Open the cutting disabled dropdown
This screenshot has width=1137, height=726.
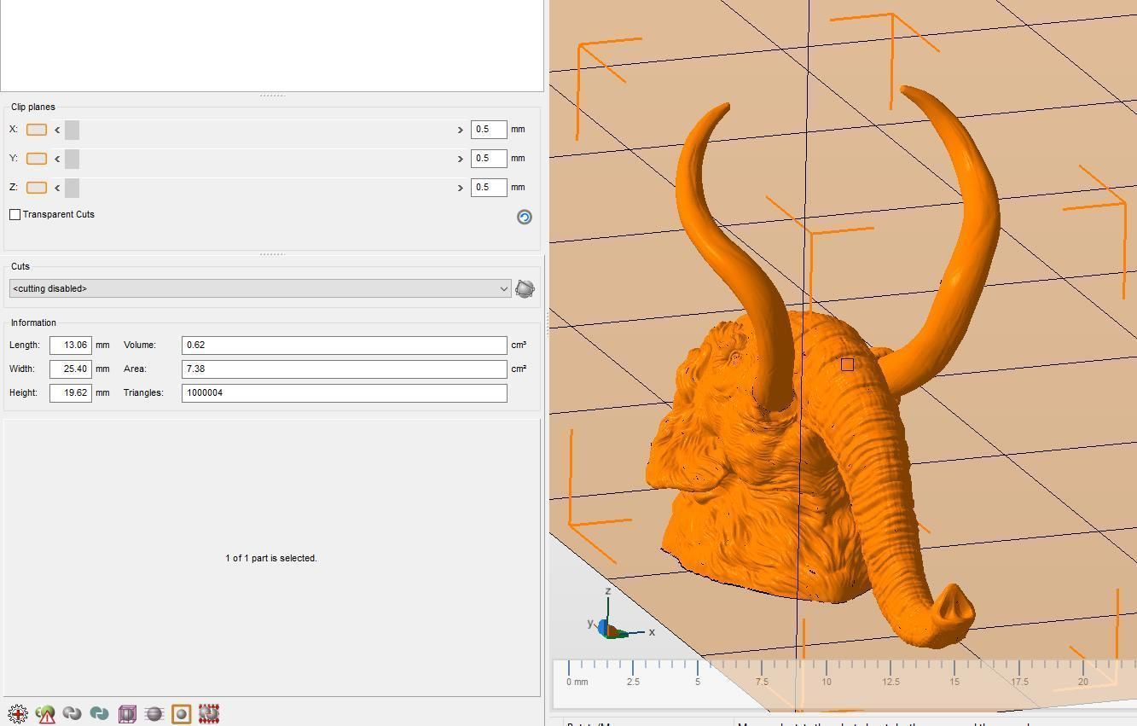(260, 288)
